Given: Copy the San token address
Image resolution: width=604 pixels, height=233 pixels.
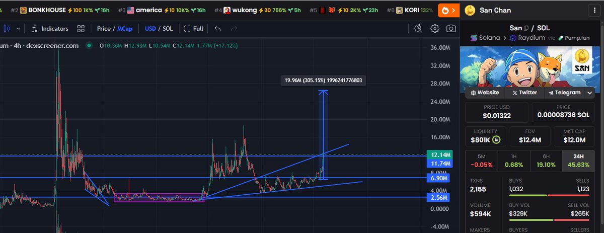Looking at the screenshot, I should [527, 28].
